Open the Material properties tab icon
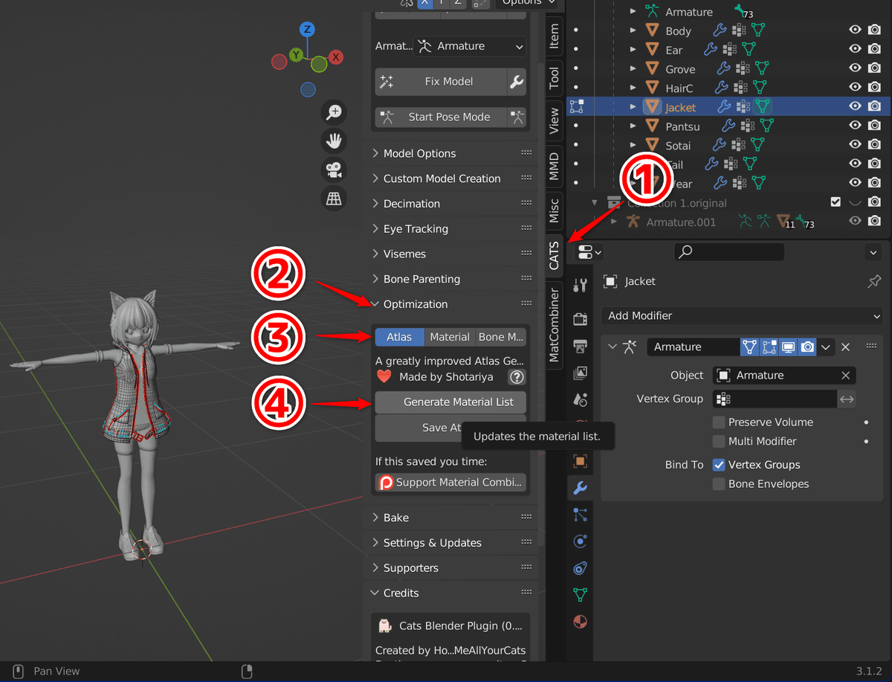Viewport: 892px width, 682px height. pyautogui.click(x=581, y=622)
